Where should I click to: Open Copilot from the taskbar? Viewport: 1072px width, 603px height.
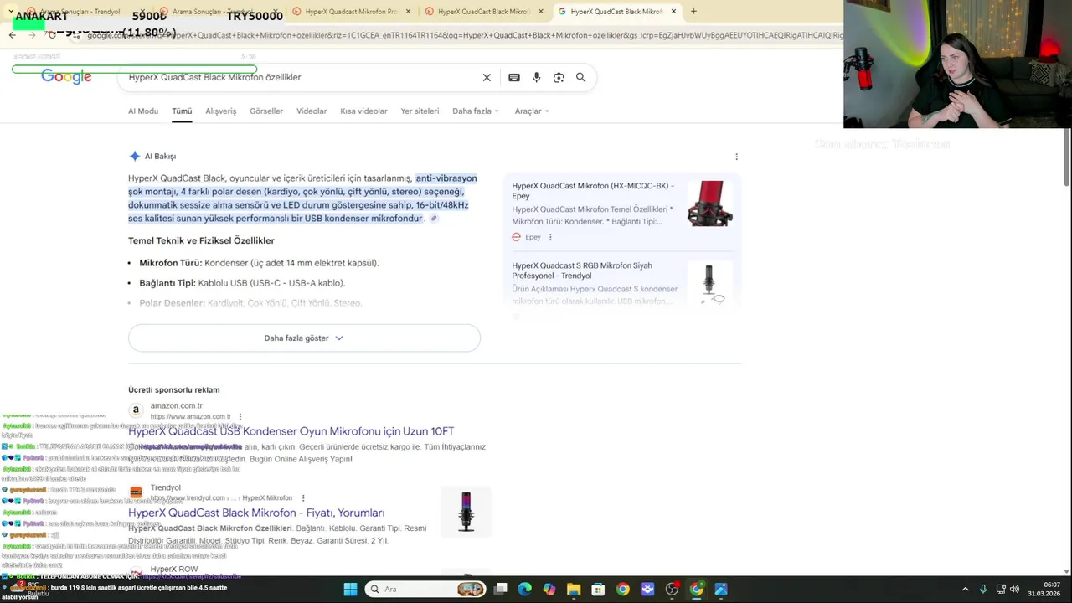[549, 589]
